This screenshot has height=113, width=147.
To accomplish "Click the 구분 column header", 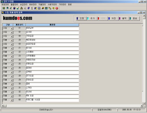I will tap(8, 25).
